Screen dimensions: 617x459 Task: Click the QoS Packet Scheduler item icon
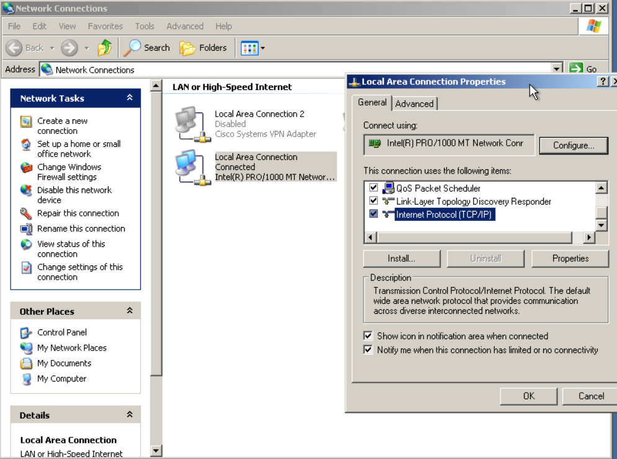[388, 188]
